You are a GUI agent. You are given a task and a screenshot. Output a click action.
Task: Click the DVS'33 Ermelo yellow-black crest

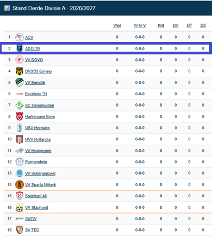(20, 71)
